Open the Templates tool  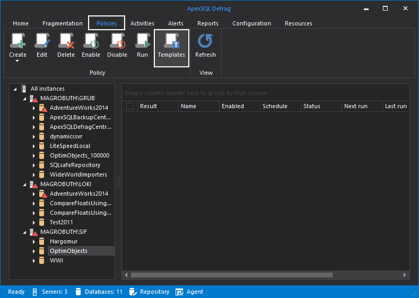171,48
